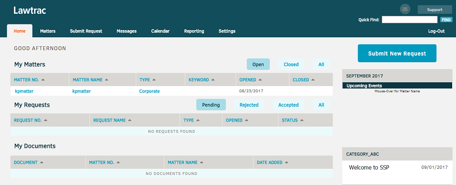Open the Submit Request tab
Viewport: 456px width, 185px height.
86,31
